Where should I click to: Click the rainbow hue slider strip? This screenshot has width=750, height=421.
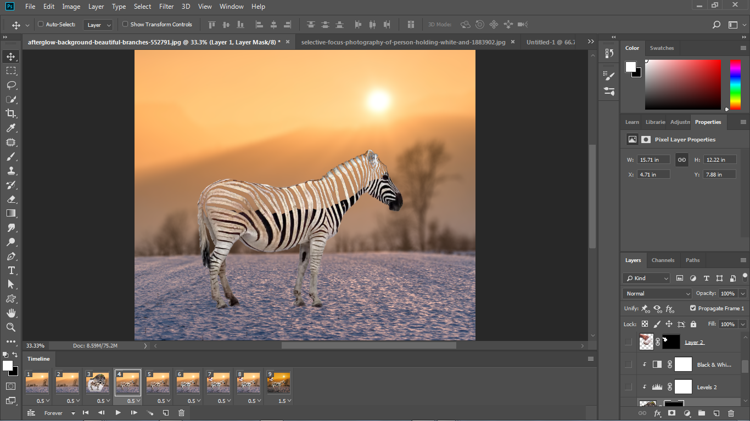735,85
